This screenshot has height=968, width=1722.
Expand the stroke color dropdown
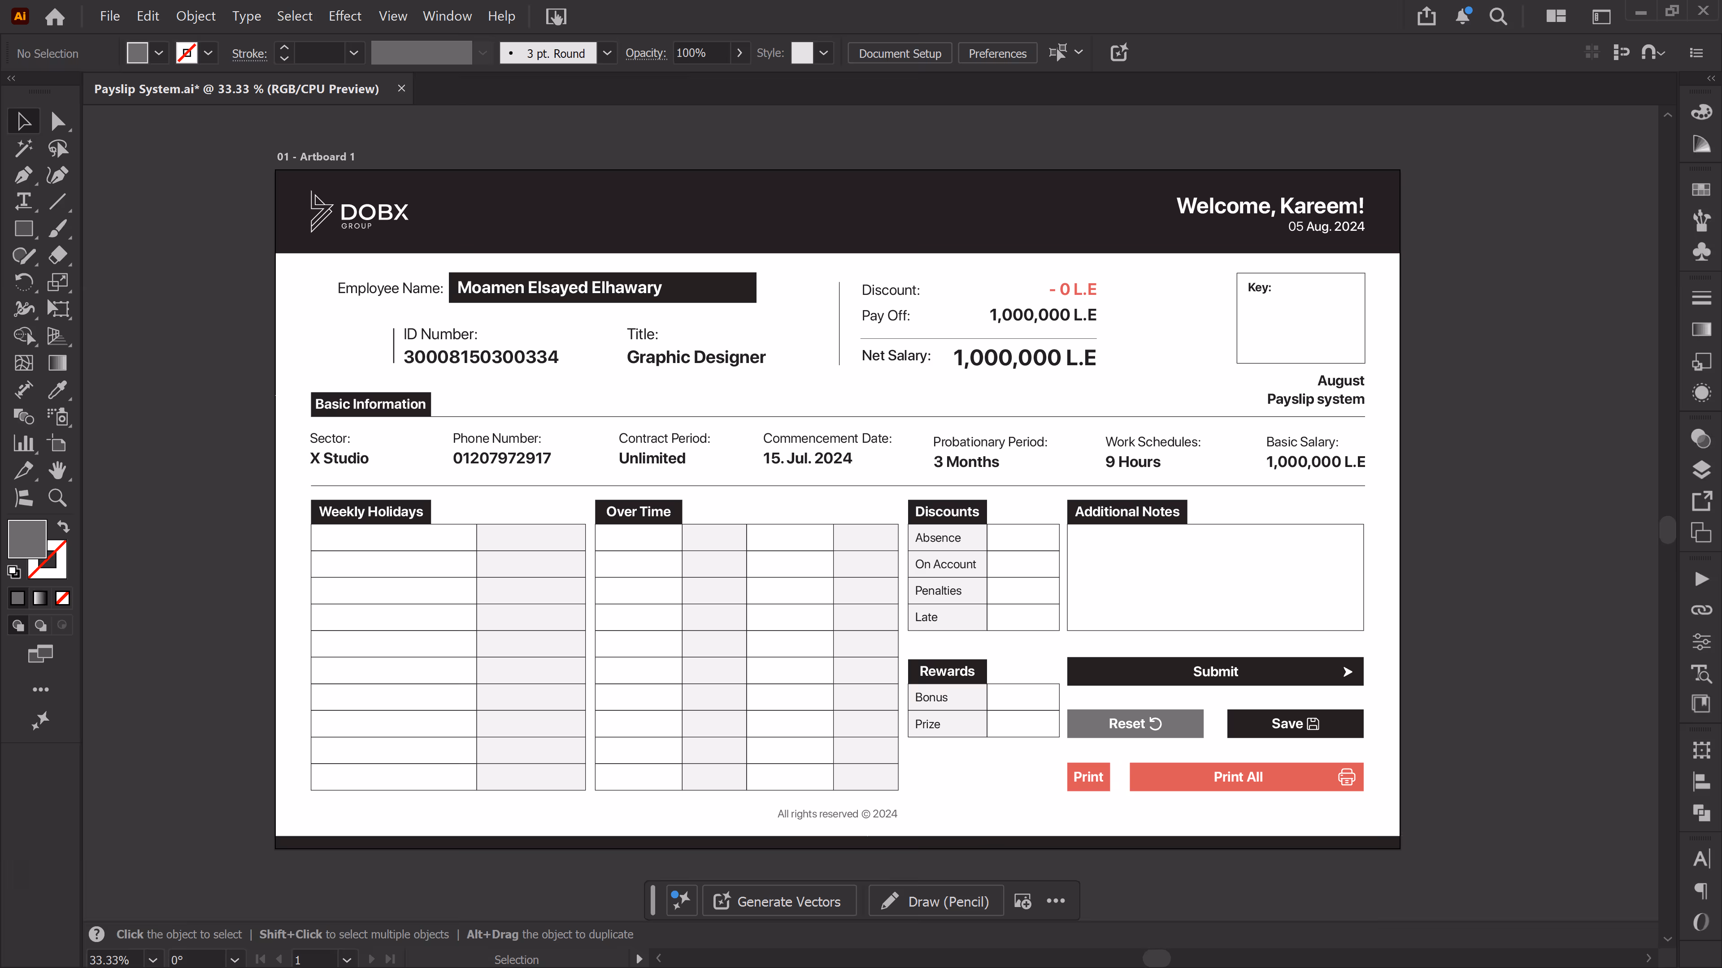[x=208, y=53]
